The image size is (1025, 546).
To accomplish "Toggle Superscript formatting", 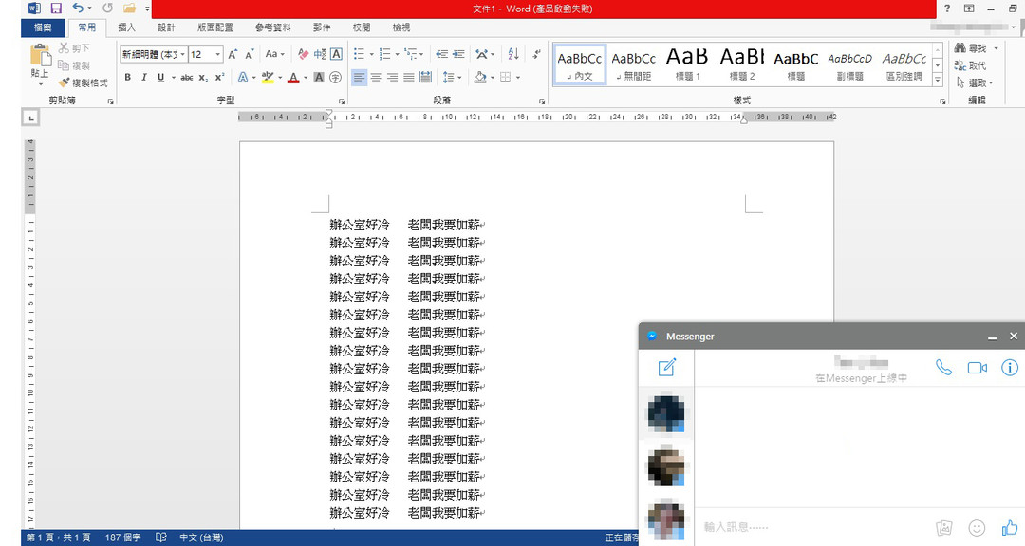I will tap(219, 77).
